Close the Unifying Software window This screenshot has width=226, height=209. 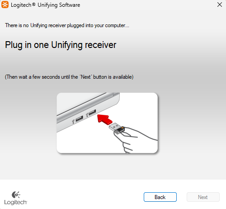click(220, 5)
